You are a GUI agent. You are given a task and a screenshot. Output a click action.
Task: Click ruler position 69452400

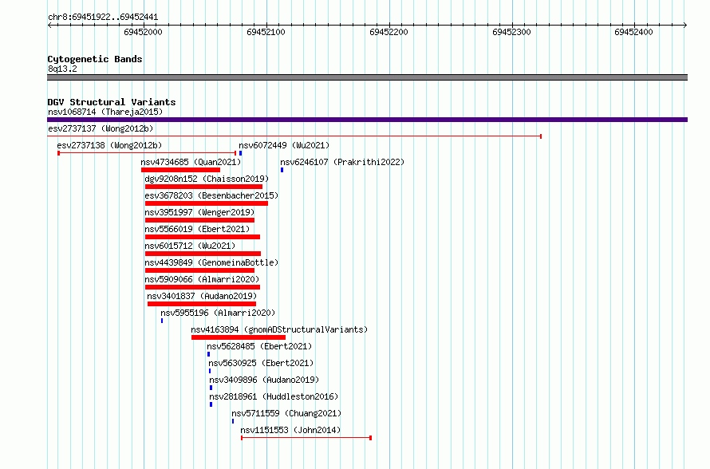click(x=633, y=32)
